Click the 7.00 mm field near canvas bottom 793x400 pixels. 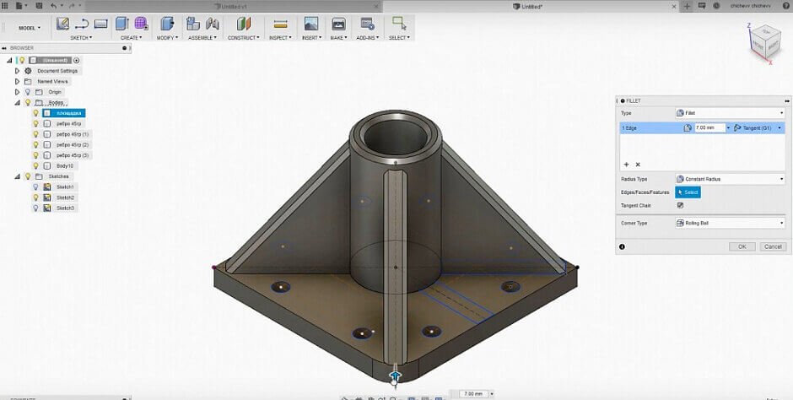[473, 394]
